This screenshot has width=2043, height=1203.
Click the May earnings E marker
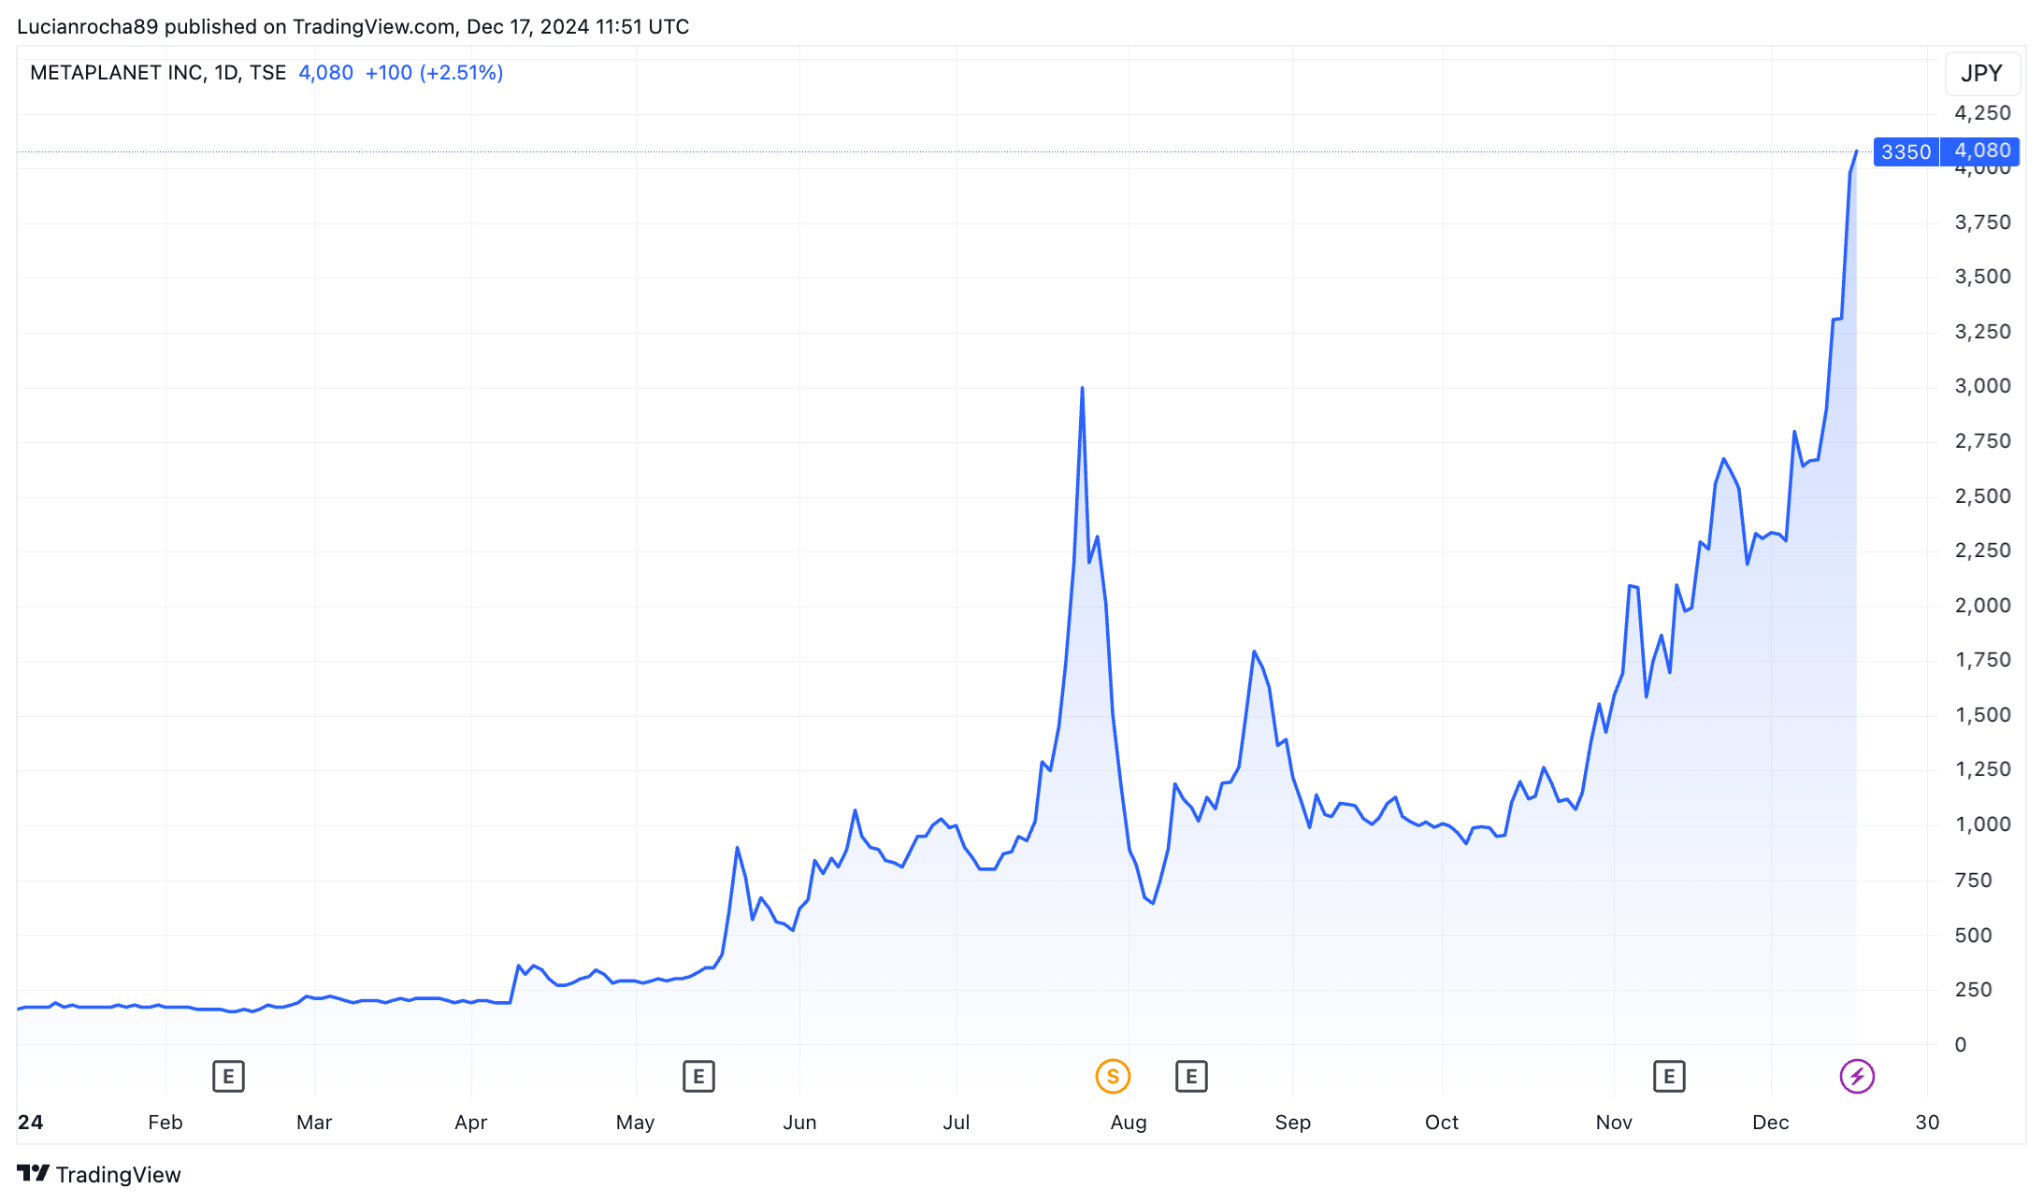tap(698, 1076)
